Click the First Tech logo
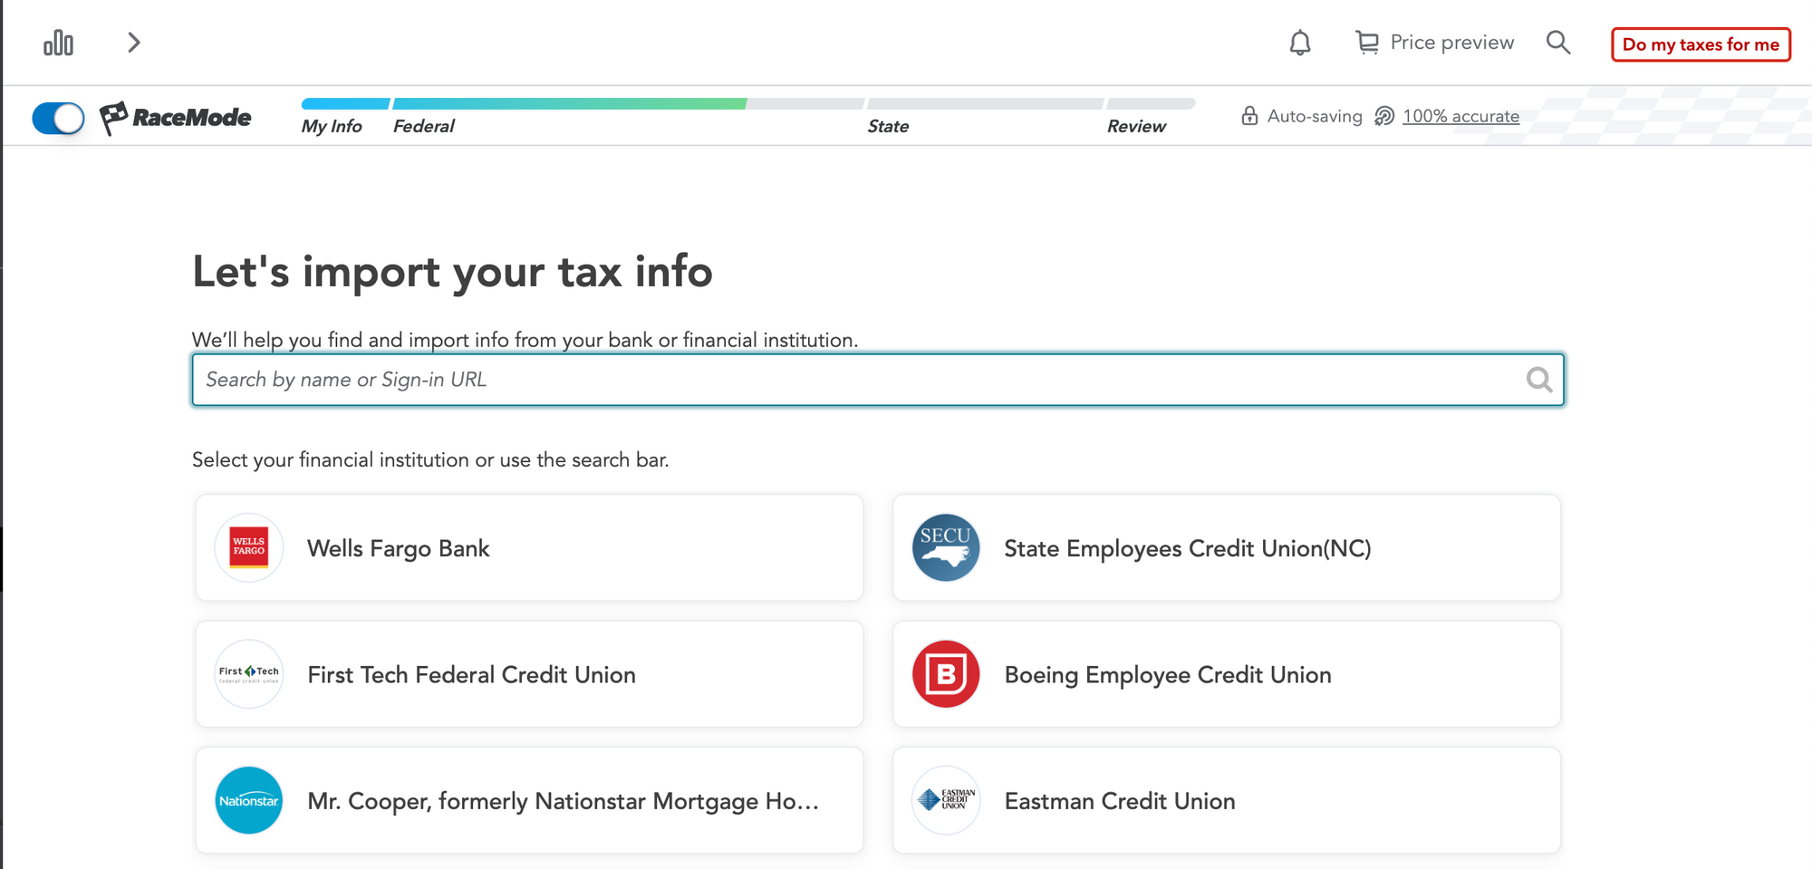This screenshot has height=869, width=1812. (249, 674)
